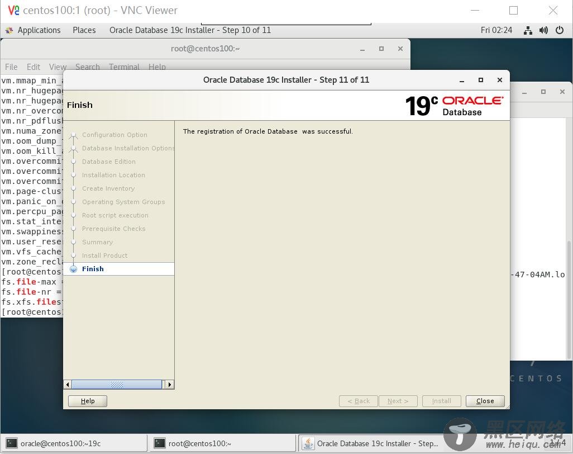
Task: Click terminal icon of root@centos100 taskbar entry
Action: pos(159,443)
